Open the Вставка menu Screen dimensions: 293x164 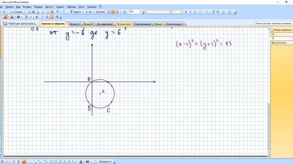pyautogui.click(x=27, y=7)
